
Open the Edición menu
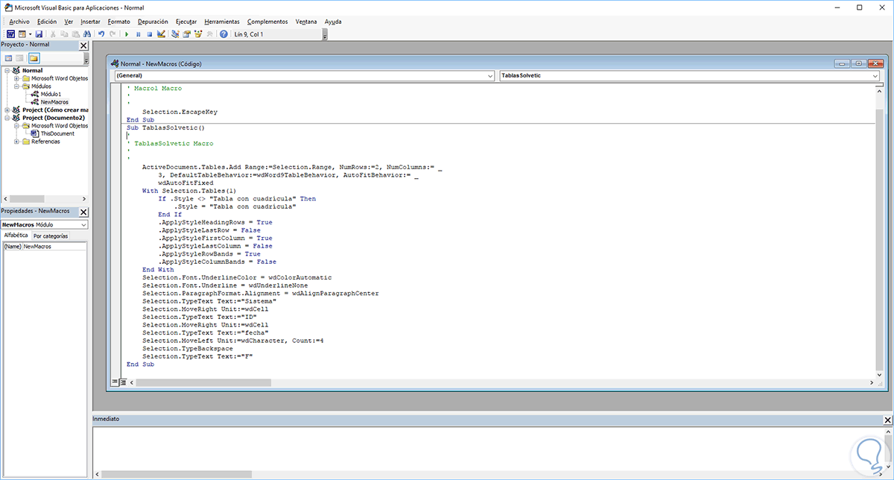pos(47,22)
